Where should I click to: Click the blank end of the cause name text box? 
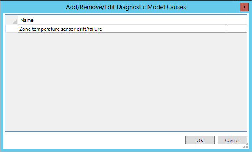pos(165,29)
